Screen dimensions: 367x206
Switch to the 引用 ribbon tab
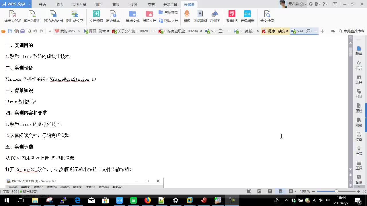tap(98, 5)
